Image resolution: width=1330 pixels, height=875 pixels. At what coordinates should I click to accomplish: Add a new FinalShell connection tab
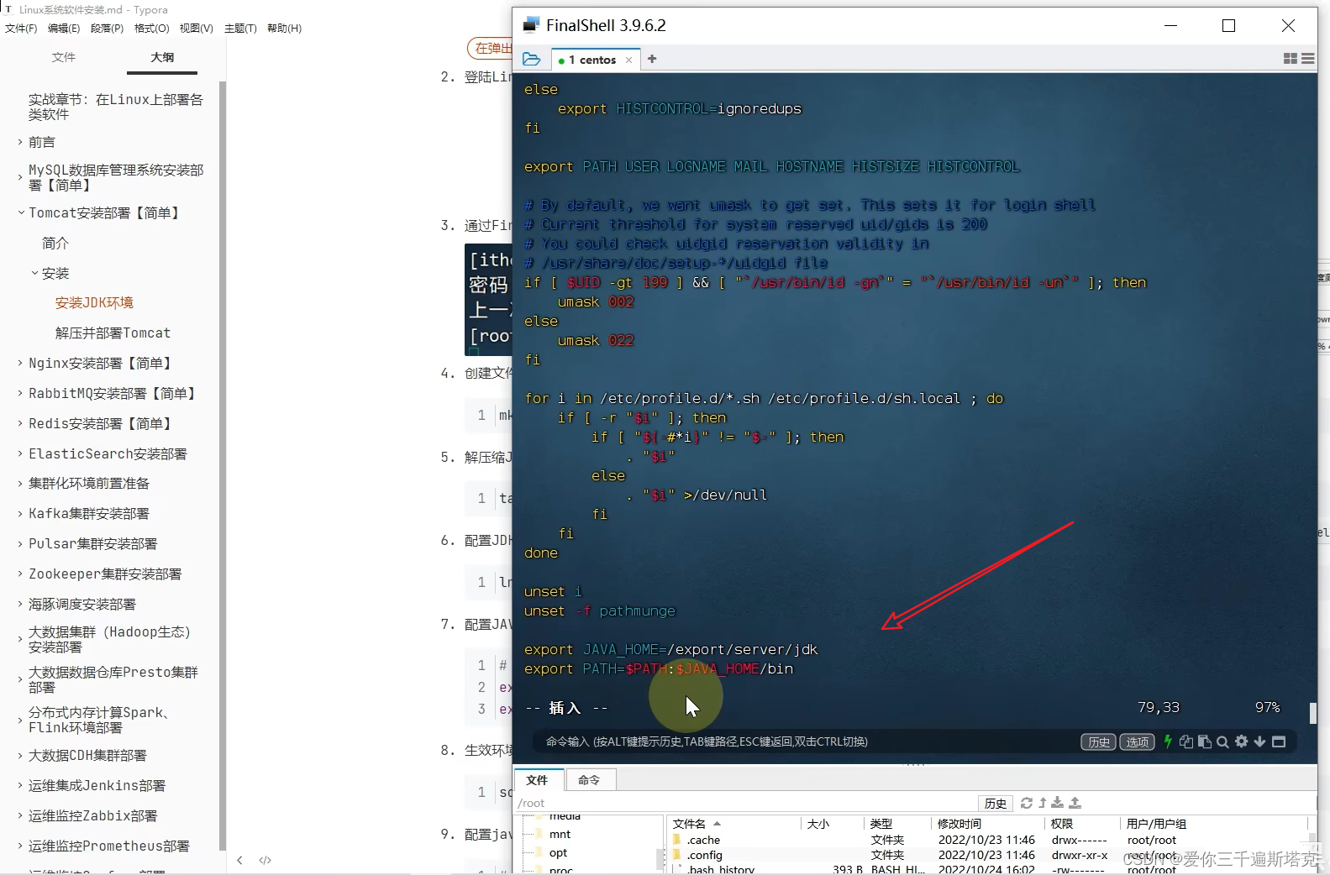[x=652, y=59]
